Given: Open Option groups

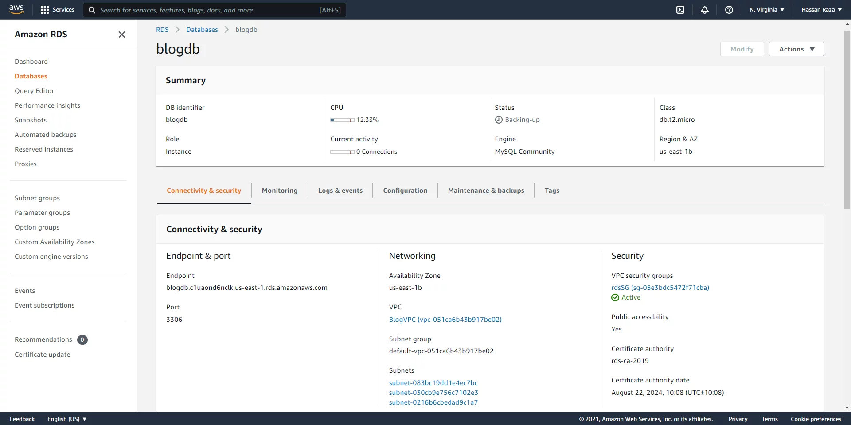Looking at the screenshot, I should (x=37, y=227).
